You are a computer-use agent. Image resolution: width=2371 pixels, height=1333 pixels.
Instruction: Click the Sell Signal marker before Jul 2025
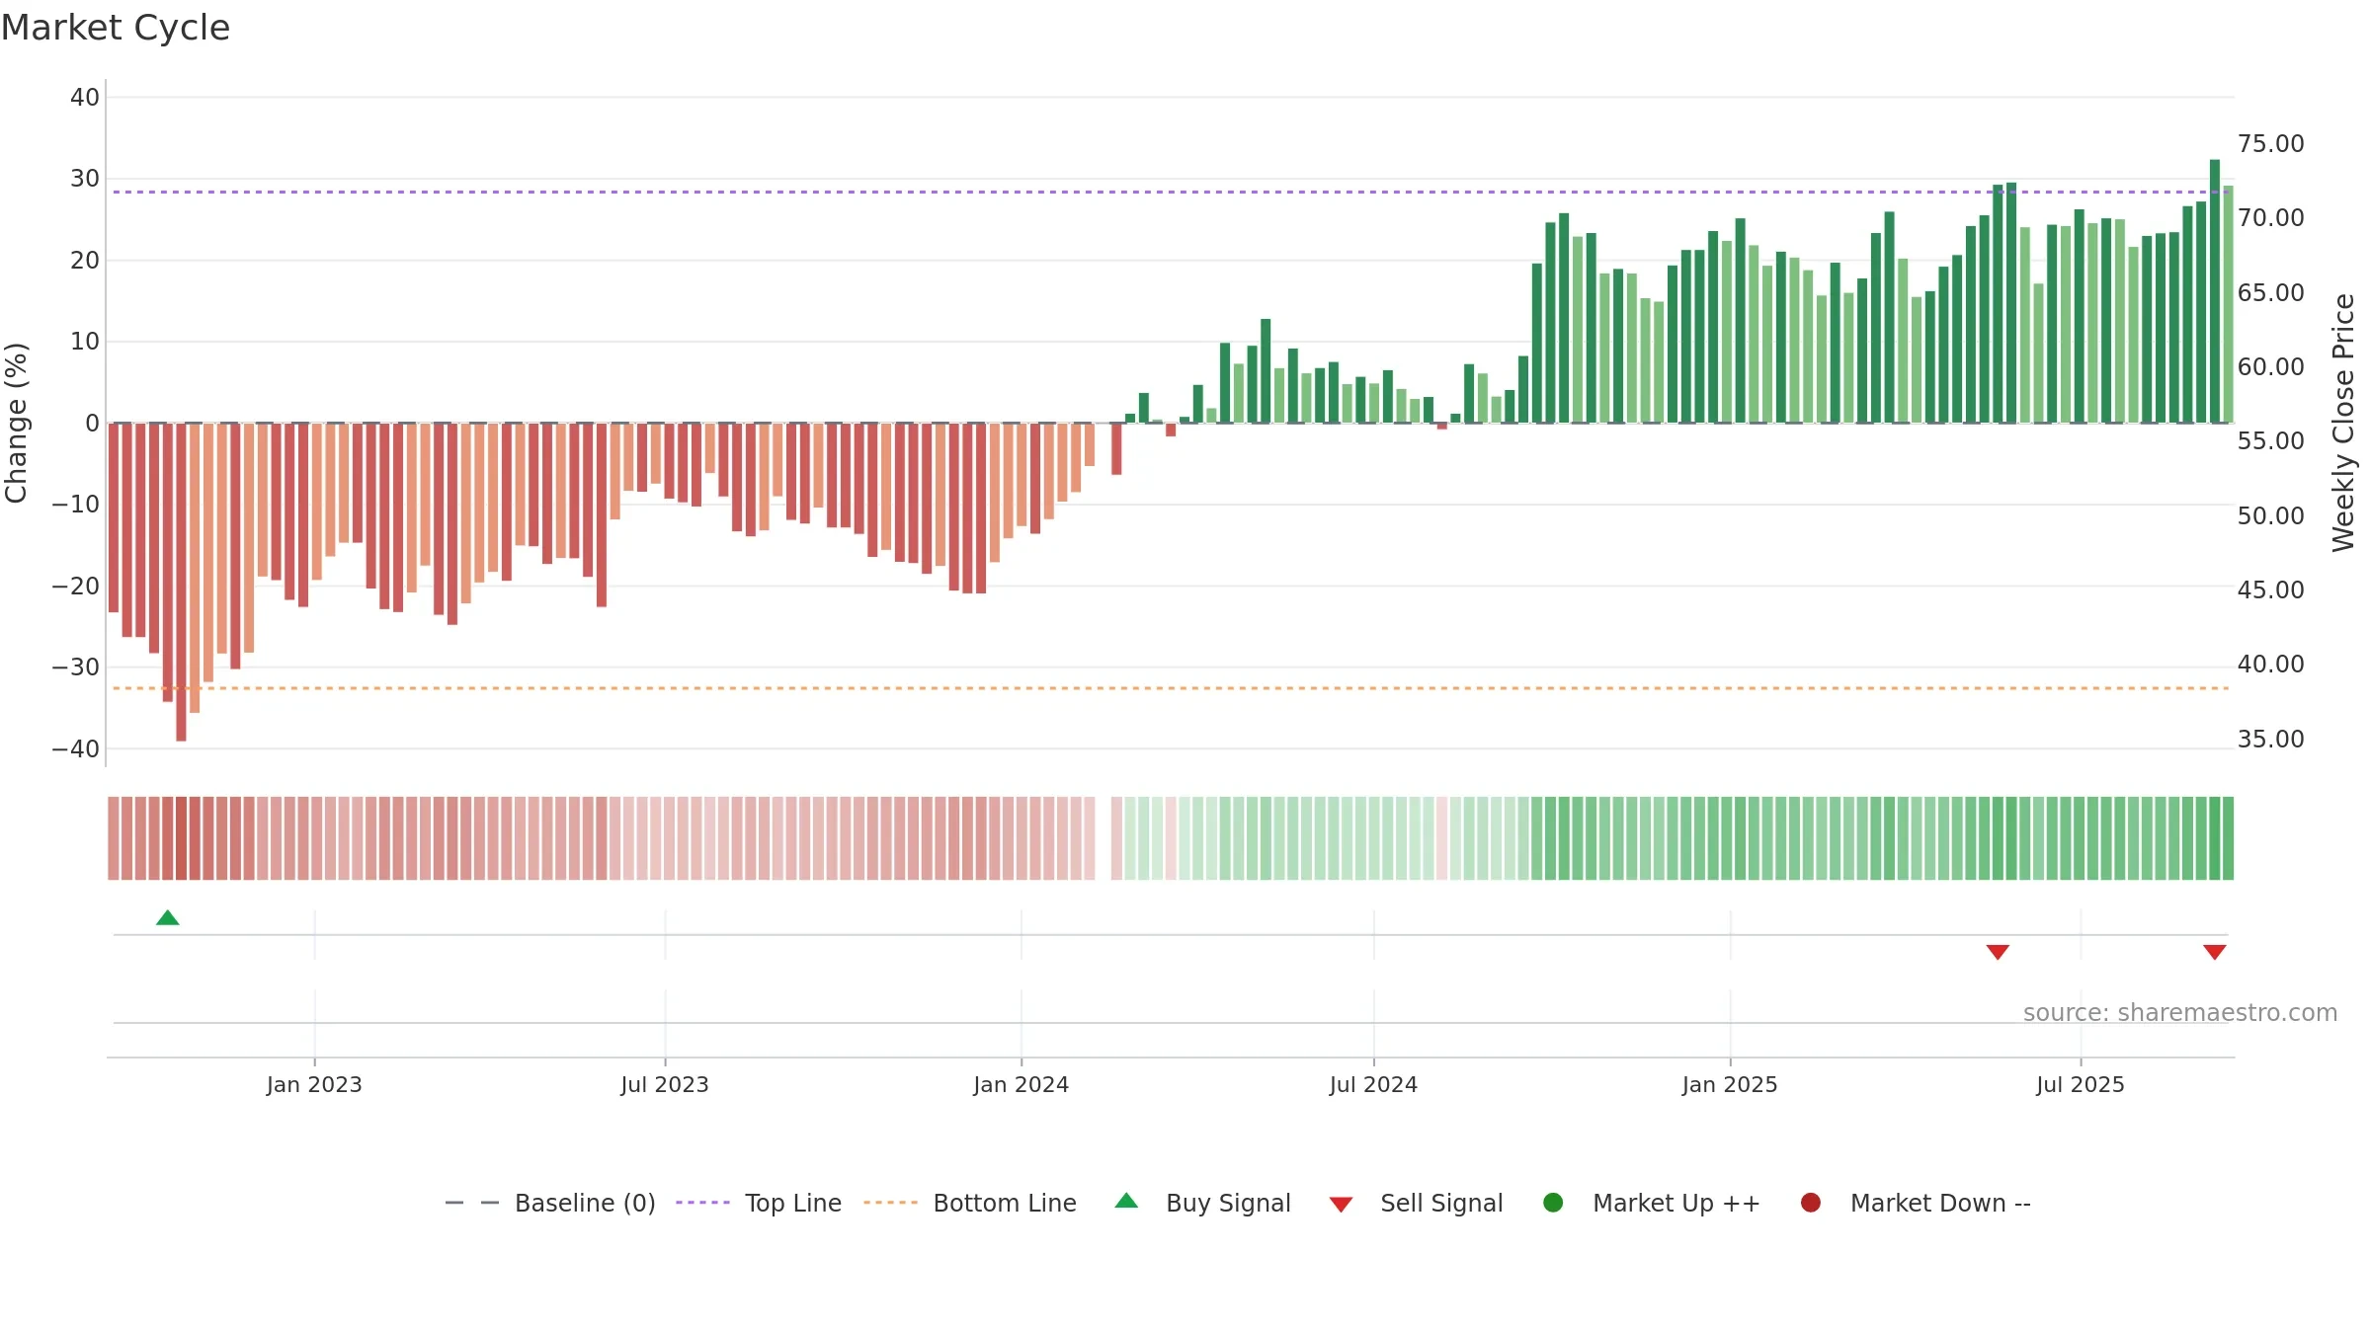[x=1998, y=952]
